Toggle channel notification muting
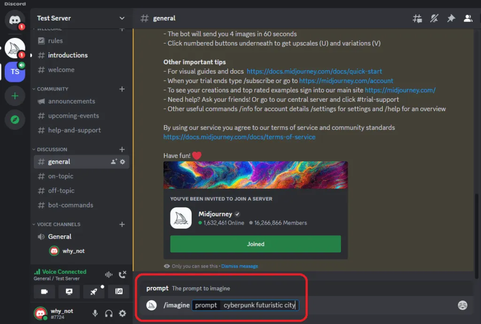The height and width of the screenshot is (324, 481). [x=434, y=18]
